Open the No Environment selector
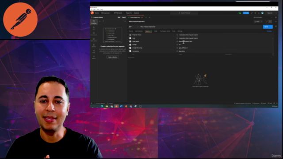Image resolution: width=283 pixels, height=159 pixels. click(x=263, y=17)
